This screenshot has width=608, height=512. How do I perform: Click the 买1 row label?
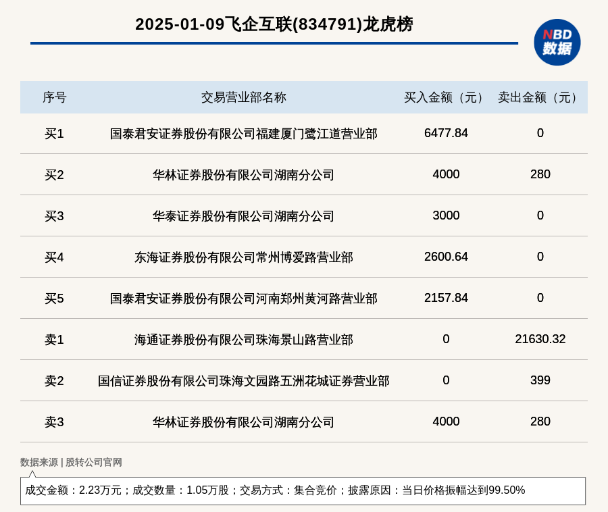tap(54, 134)
